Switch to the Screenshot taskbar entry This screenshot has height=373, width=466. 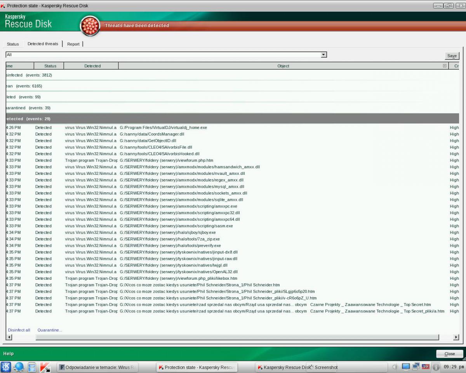coord(326,367)
